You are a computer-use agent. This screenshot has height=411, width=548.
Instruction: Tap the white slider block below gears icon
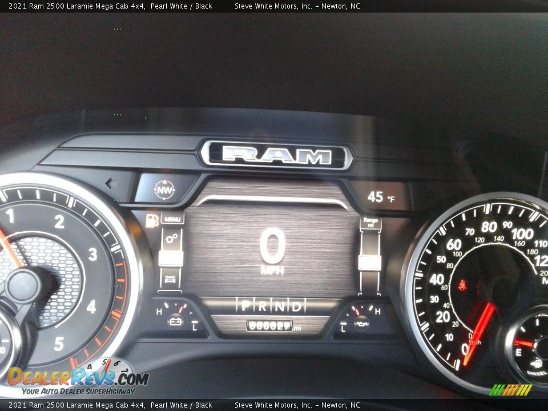171,258
